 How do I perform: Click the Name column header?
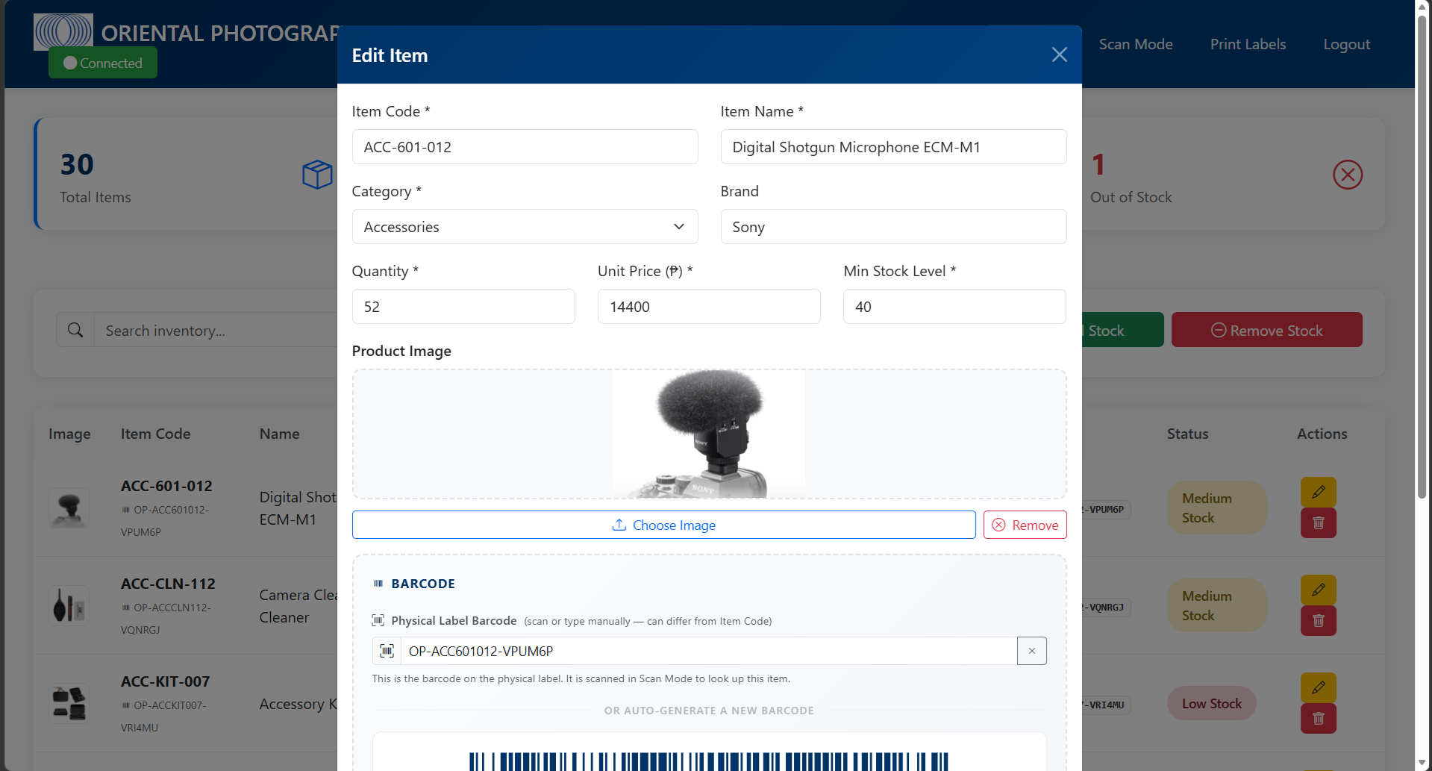point(279,434)
